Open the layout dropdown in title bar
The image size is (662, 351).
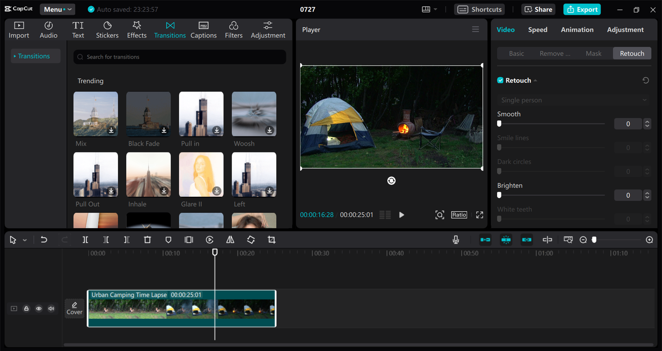pos(429,9)
